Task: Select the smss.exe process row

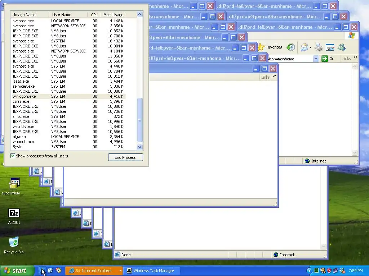Action: [68, 116]
